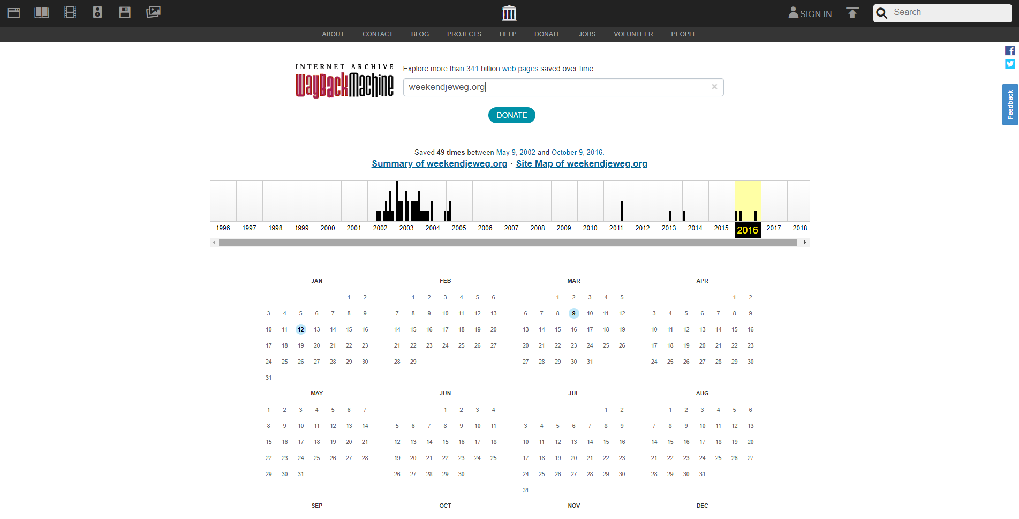
Task: Click the search magnifier icon
Action: pos(882,13)
